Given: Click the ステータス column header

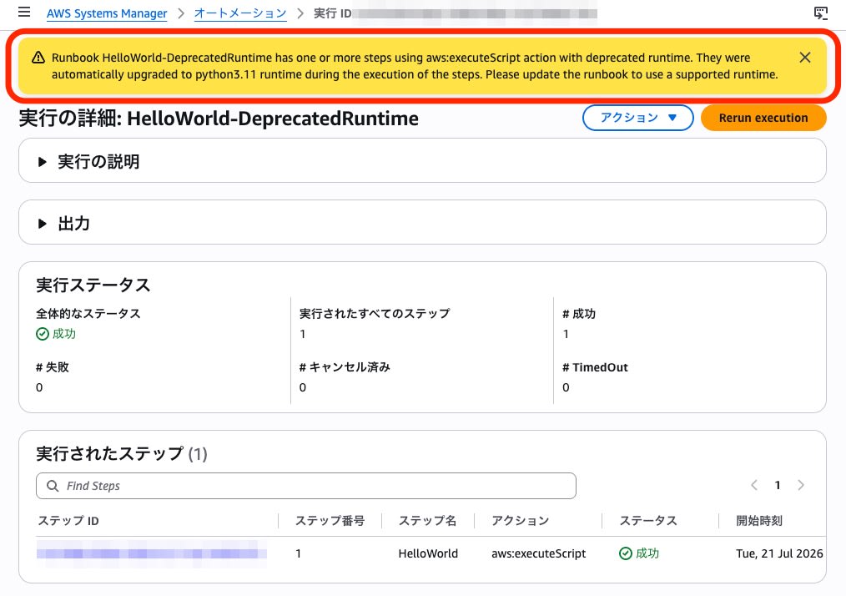Looking at the screenshot, I should coord(648,520).
